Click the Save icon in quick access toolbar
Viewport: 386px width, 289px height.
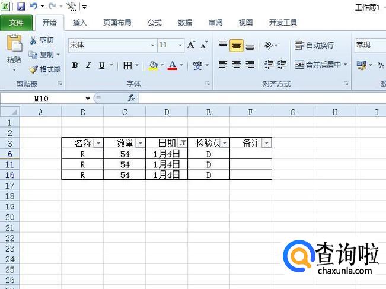(x=21, y=6)
